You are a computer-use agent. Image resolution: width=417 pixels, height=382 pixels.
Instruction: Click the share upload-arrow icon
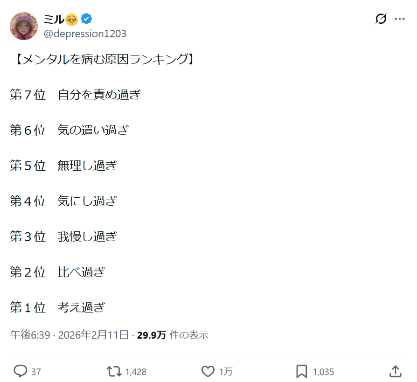click(395, 371)
